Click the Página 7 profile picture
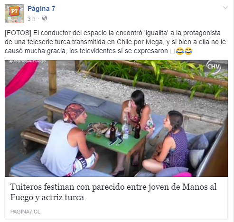 14,14
